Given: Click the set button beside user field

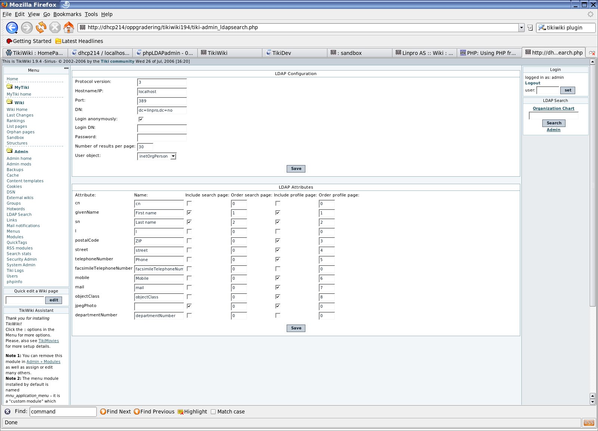Looking at the screenshot, I should pyautogui.click(x=568, y=90).
